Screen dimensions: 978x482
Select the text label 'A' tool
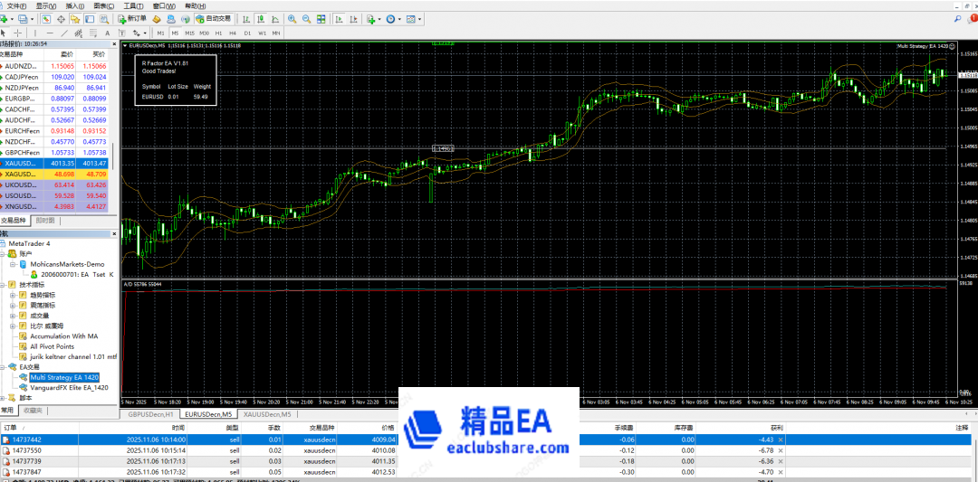click(x=108, y=33)
